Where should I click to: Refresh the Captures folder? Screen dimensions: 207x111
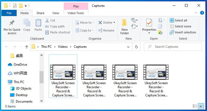136,47
